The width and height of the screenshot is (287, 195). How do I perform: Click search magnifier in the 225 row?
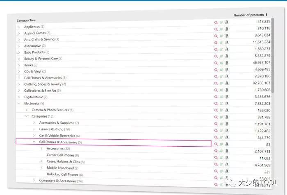pyautogui.click(x=216, y=171)
